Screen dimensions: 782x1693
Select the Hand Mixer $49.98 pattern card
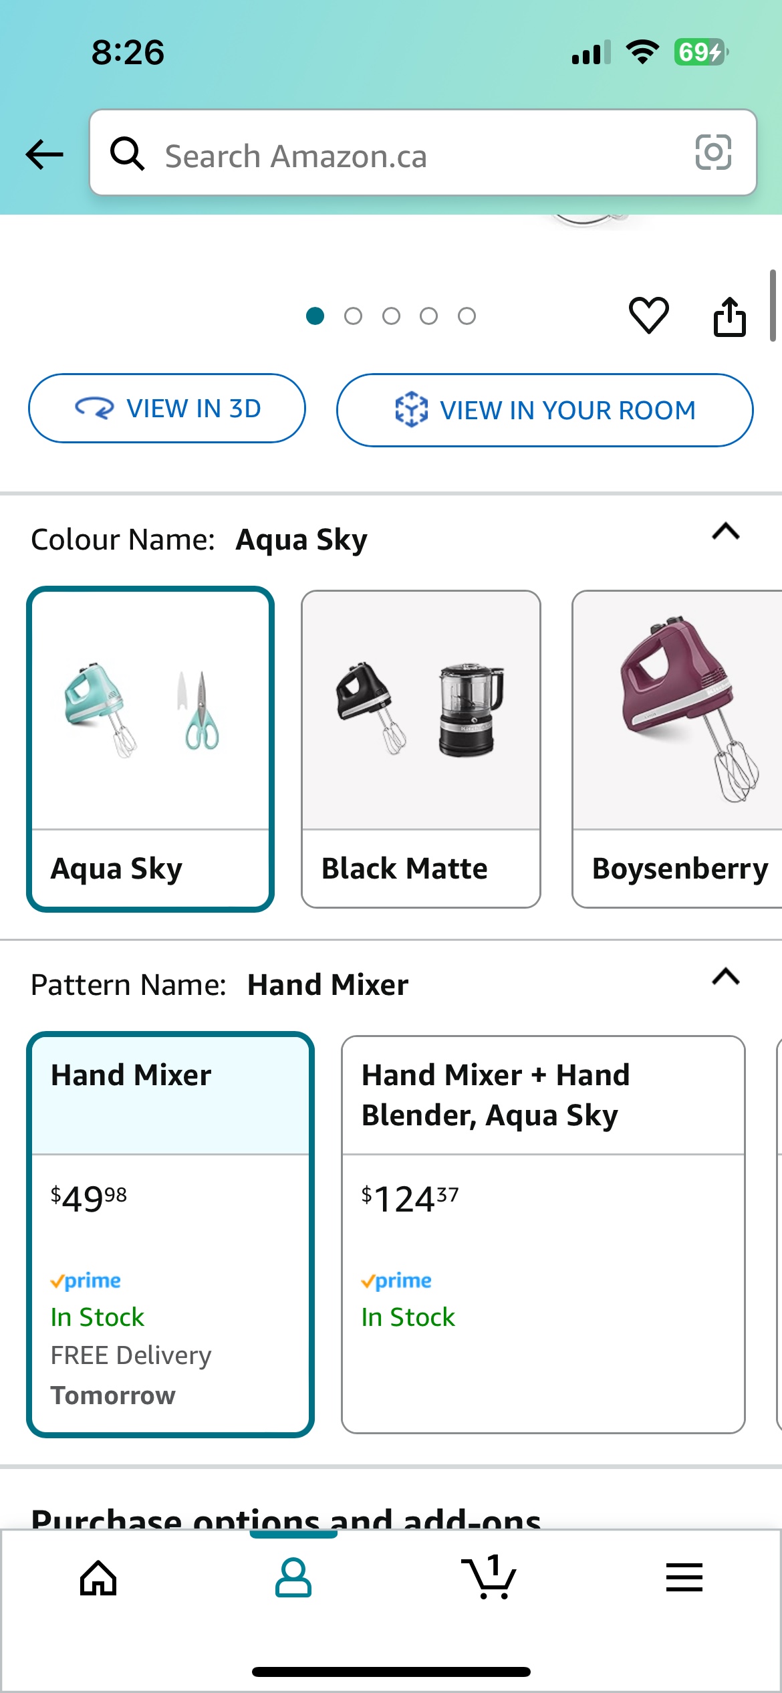click(170, 1234)
